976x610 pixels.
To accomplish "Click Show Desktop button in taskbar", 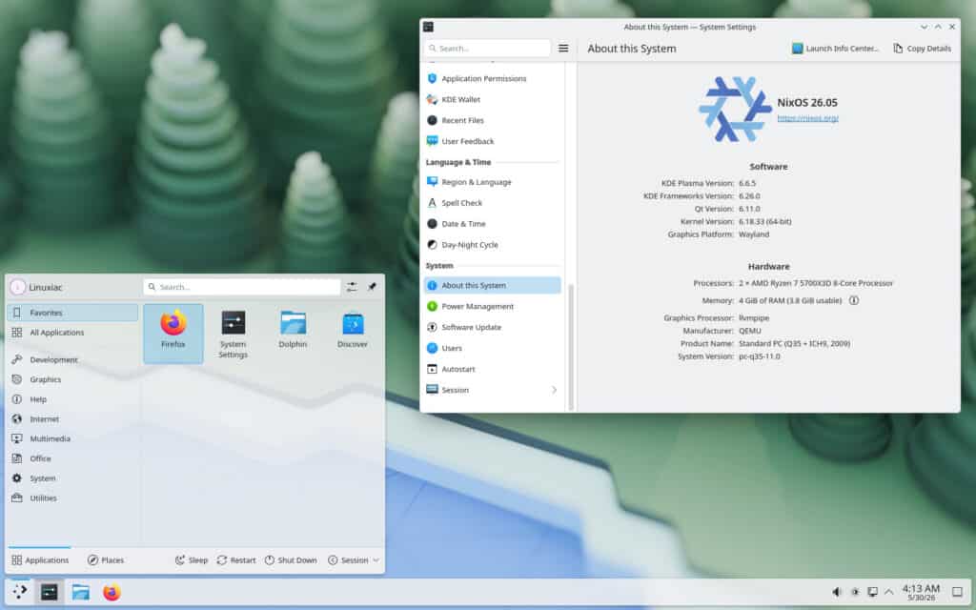I will click(957, 592).
